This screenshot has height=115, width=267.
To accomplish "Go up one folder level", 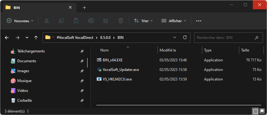I will [36, 38].
